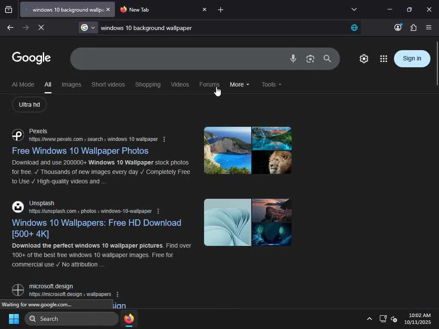Open Firefox View recent browsing icon

(9, 9)
